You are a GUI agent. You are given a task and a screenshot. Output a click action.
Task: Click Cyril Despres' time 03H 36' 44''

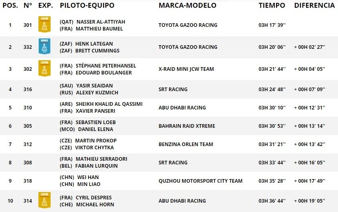[x=272, y=201]
